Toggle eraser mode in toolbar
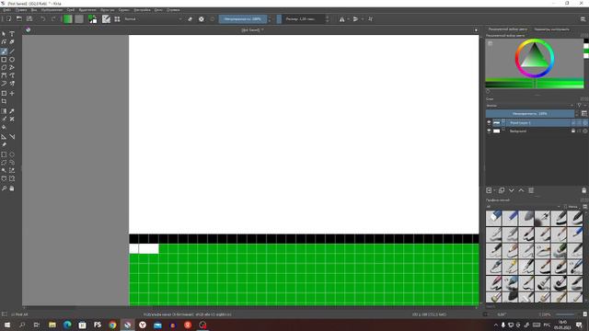Image resolution: width=589 pixels, height=331 pixels. (191, 18)
